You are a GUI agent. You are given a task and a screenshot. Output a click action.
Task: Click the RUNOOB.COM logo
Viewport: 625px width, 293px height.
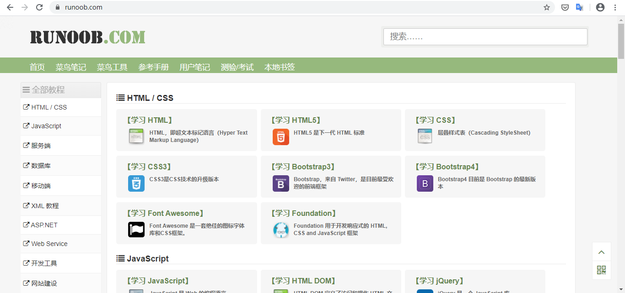pos(88,37)
